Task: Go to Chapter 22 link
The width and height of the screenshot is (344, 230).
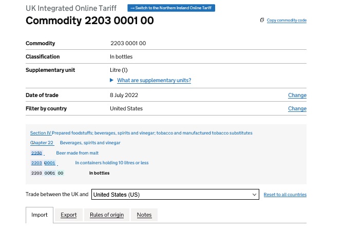Action: (42, 143)
